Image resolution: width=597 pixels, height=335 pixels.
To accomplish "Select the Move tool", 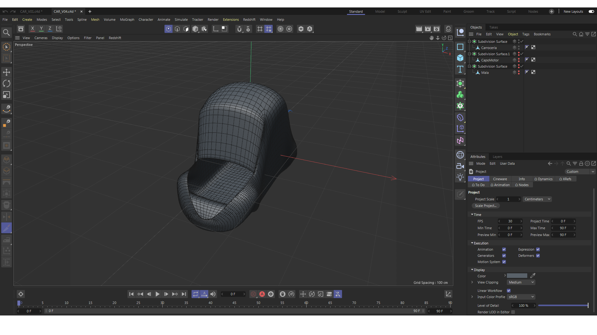I will pyautogui.click(x=7, y=72).
